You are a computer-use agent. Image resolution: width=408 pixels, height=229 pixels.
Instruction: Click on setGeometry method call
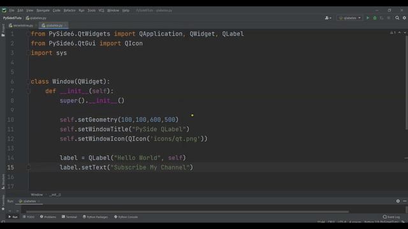pyautogui.click(x=98, y=120)
